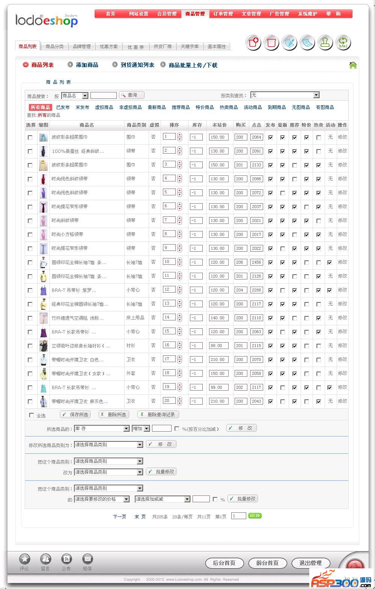The image size is (375, 589).
Task: Increase sort order for row numbered 20
Action: pyautogui.click(x=179, y=399)
